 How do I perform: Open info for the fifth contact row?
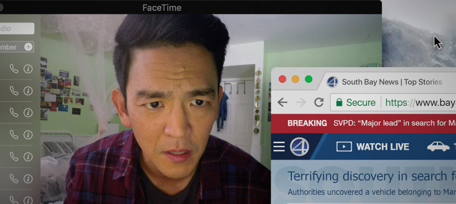28,157
